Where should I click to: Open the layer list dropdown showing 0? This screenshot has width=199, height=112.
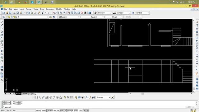coord(27,17)
